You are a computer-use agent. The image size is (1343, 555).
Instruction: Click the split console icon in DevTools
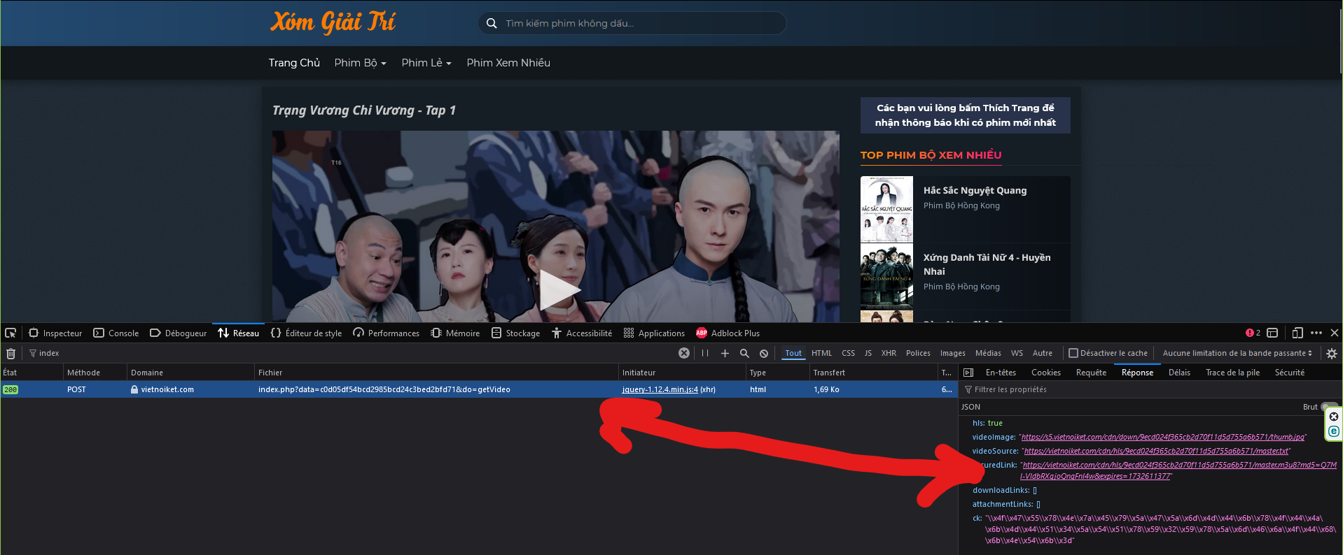(1272, 333)
